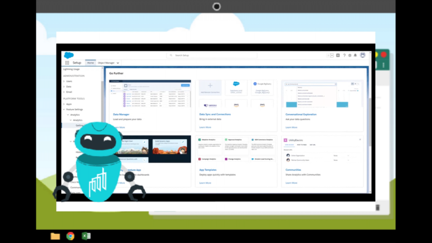
Task: Open the setup gear icon
Action: click(350, 55)
